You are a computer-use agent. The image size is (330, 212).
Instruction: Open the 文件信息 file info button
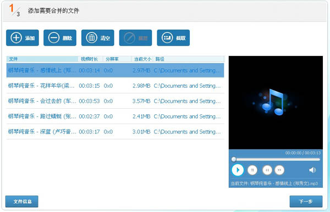(x=22, y=202)
